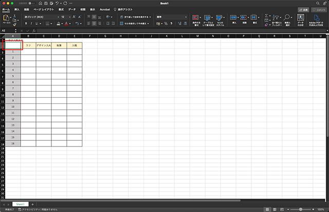Apply italic formatting with the I icon
Screen dimensions: 329x212
click(x=31, y=24)
